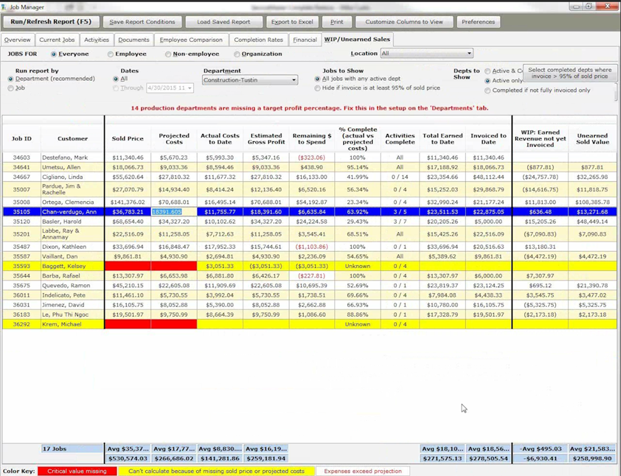
Task: Select the Employee radio button
Action: click(x=110, y=54)
